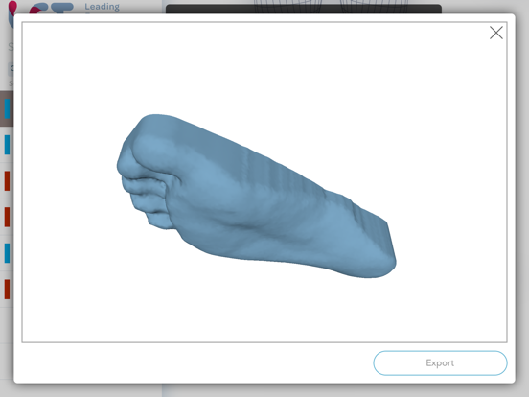Select the first red marker list row
The image size is (529, 397).
point(7,181)
